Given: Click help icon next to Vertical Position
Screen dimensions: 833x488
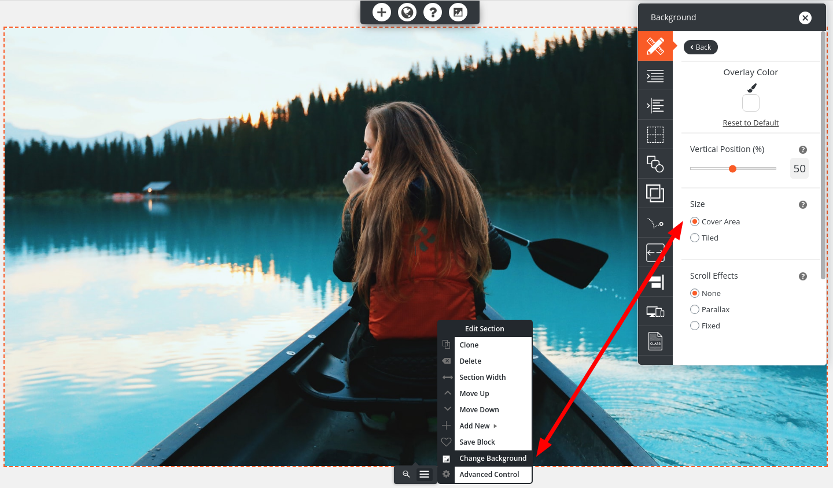Looking at the screenshot, I should (x=803, y=150).
